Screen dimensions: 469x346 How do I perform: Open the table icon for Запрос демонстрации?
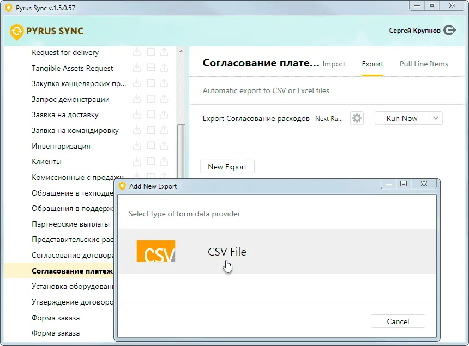(x=151, y=99)
